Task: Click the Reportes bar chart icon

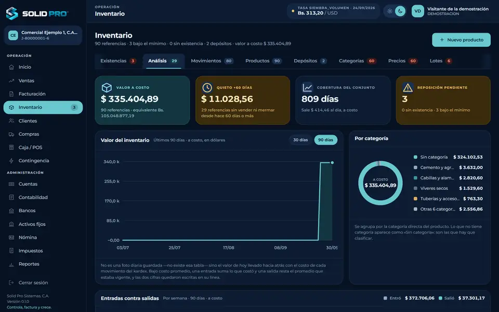Action: [x=11, y=264]
